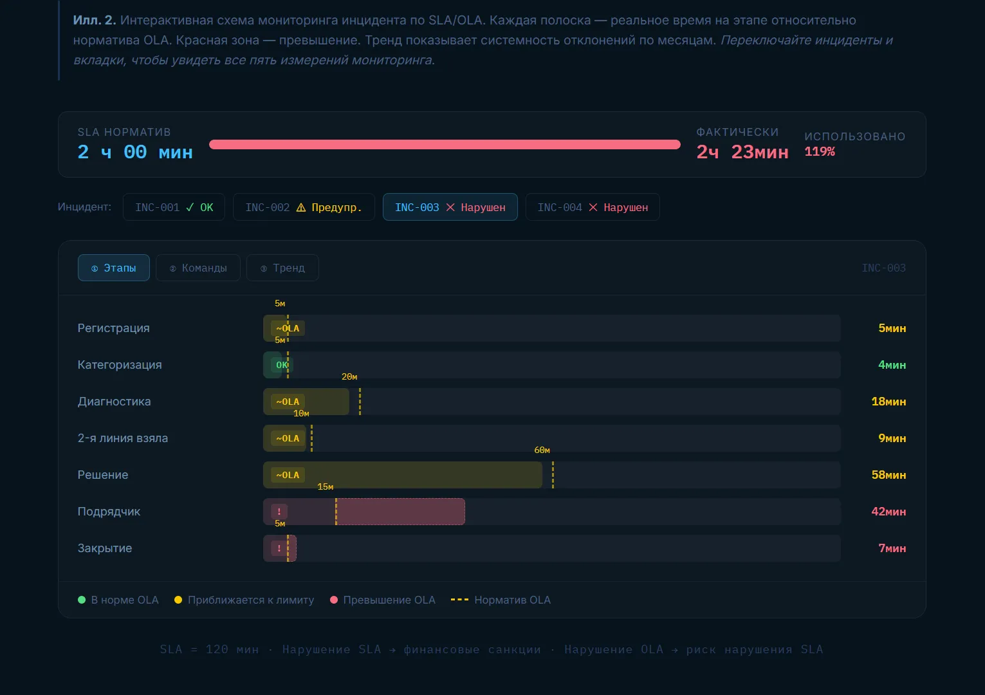Click the exclamation badge in the Закрытие row

[x=279, y=548]
